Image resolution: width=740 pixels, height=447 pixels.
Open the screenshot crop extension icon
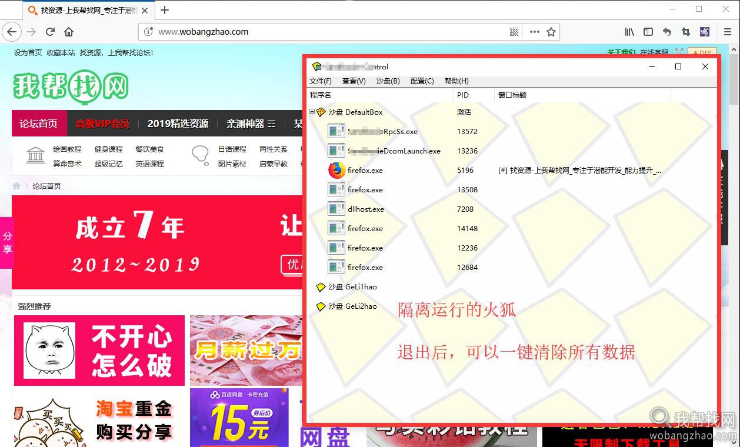point(686,32)
